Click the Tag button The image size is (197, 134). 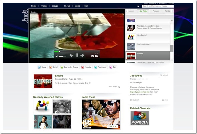[x=113, y=67]
